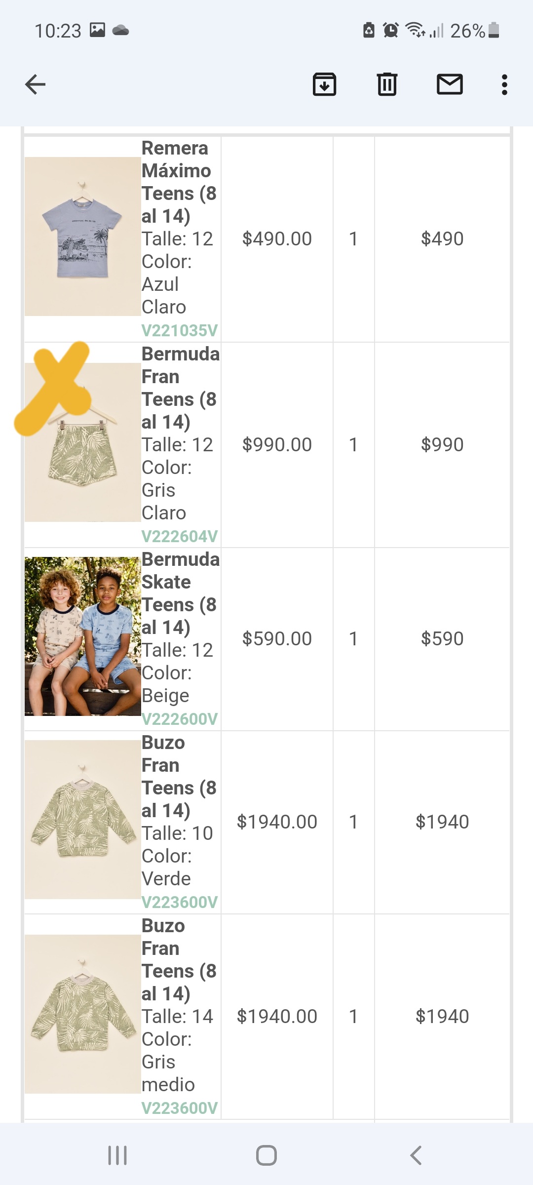Delete the email with trash icon

click(x=387, y=84)
